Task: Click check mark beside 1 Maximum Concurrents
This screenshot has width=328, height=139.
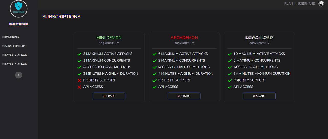Action: click(79, 61)
